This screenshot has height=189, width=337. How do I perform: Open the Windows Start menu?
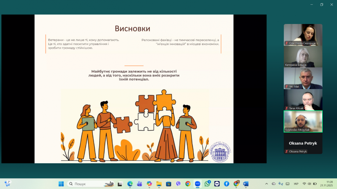tap(62, 184)
